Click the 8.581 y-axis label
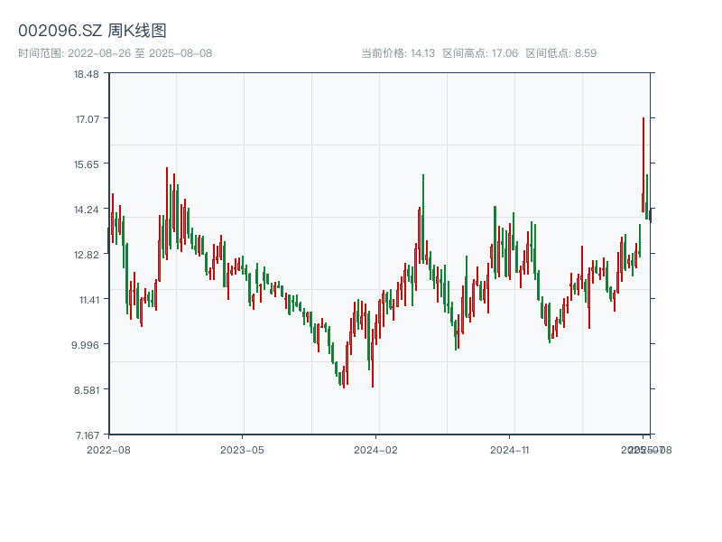This screenshot has height=542, width=722. pos(87,390)
